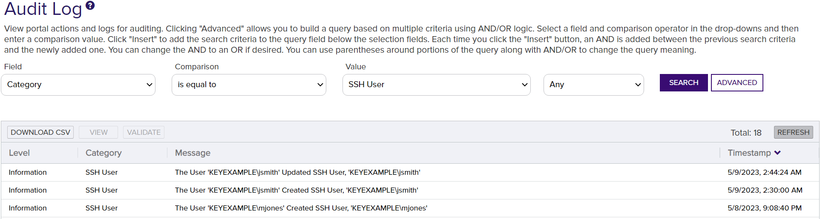The image size is (820, 219).
Task: Click the 5/8/2023, 9:08:40 PM timestamp cell
Action: click(x=764, y=208)
